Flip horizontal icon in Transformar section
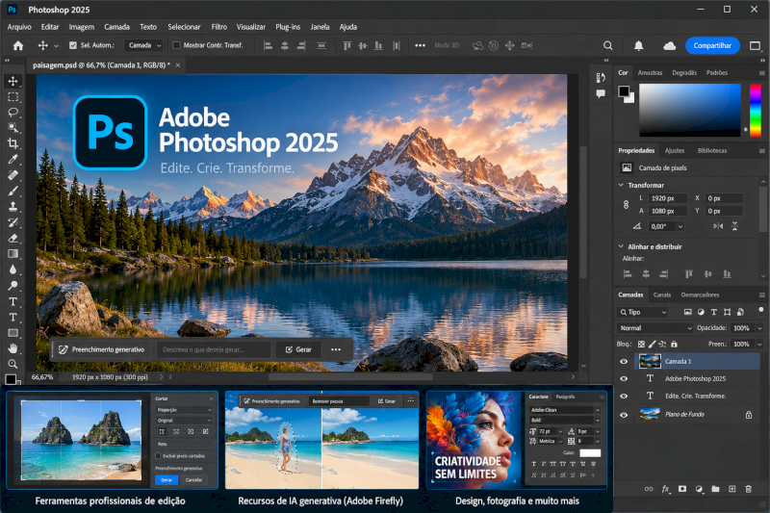 click(718, 226)
